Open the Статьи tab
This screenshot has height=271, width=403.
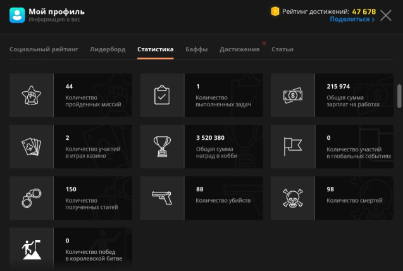[x=282, y=49]
